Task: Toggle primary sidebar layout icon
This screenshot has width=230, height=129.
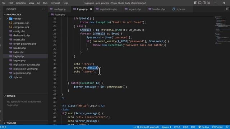Action: [x=195, y=3]
